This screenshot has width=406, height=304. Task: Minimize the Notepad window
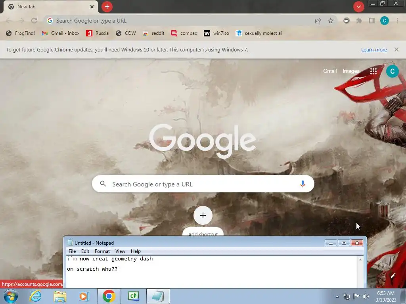point(331,243)
